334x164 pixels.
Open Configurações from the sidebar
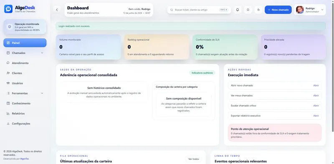tap(25, 124)
